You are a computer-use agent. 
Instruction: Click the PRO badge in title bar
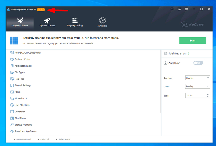(x=41, y=10)
